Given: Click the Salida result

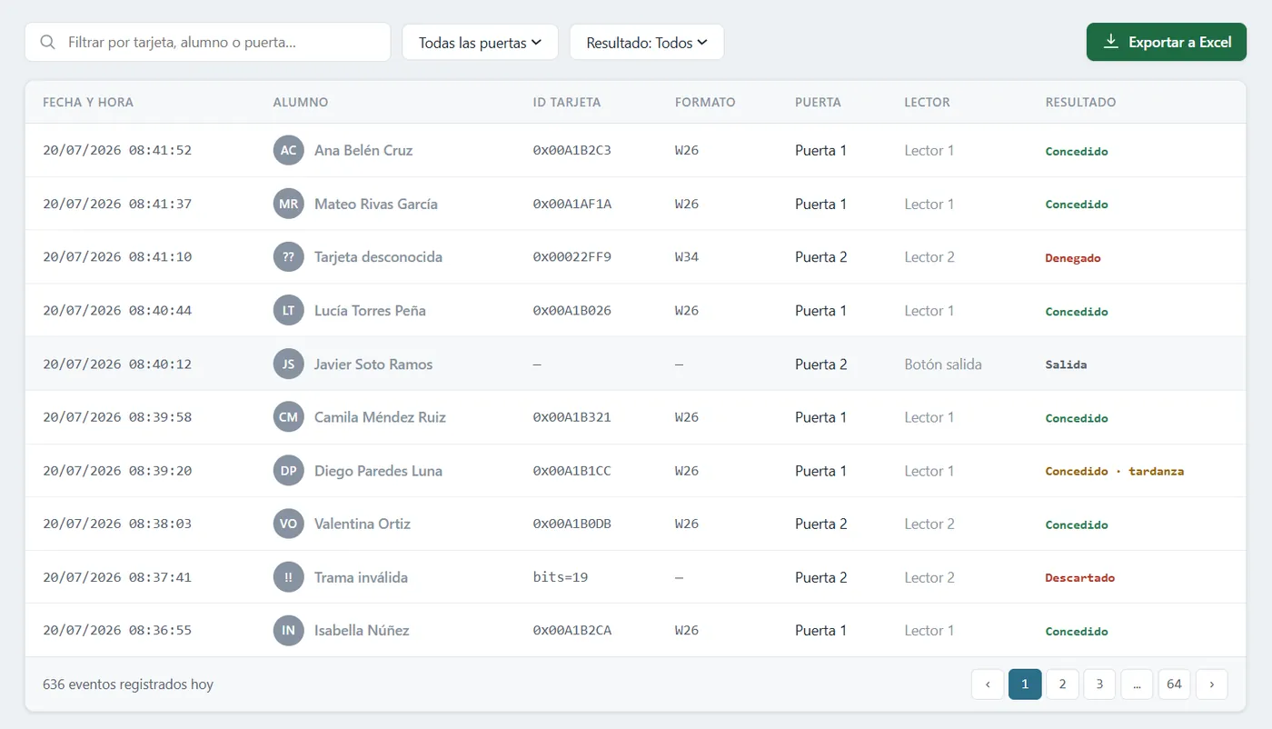Looking at the screenshot, I should [x=1067, y=364].
